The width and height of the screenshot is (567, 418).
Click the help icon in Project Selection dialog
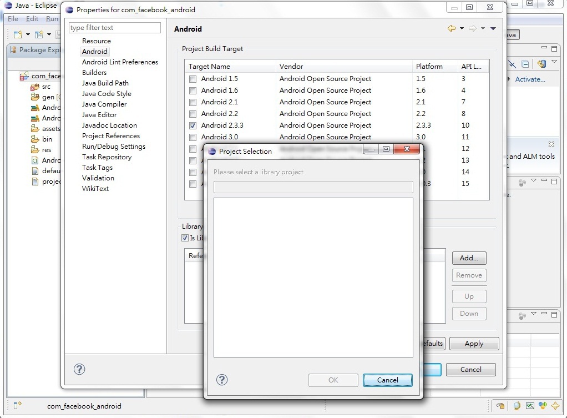click(x=222, y=380)
